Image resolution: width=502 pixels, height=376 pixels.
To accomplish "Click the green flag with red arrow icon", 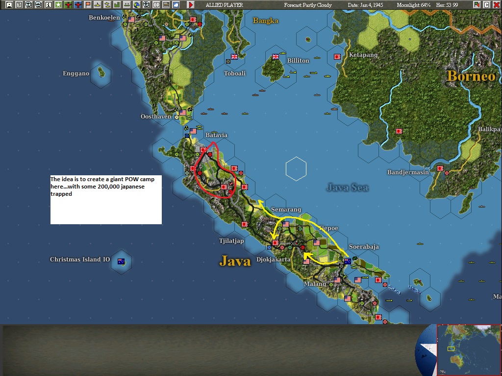I will [477, 5].
